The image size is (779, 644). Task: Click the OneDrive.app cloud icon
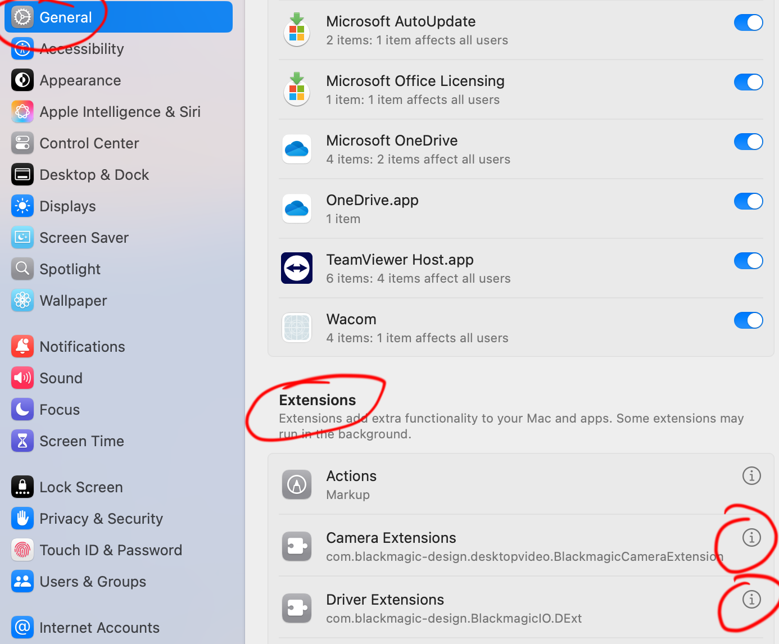[x=297, y=208]
